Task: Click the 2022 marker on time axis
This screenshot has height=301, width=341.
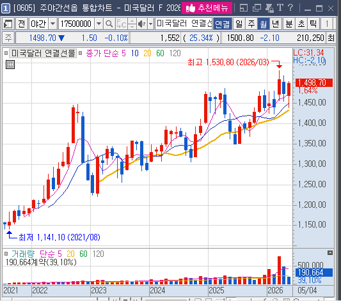Action: [x=40, y=290]
